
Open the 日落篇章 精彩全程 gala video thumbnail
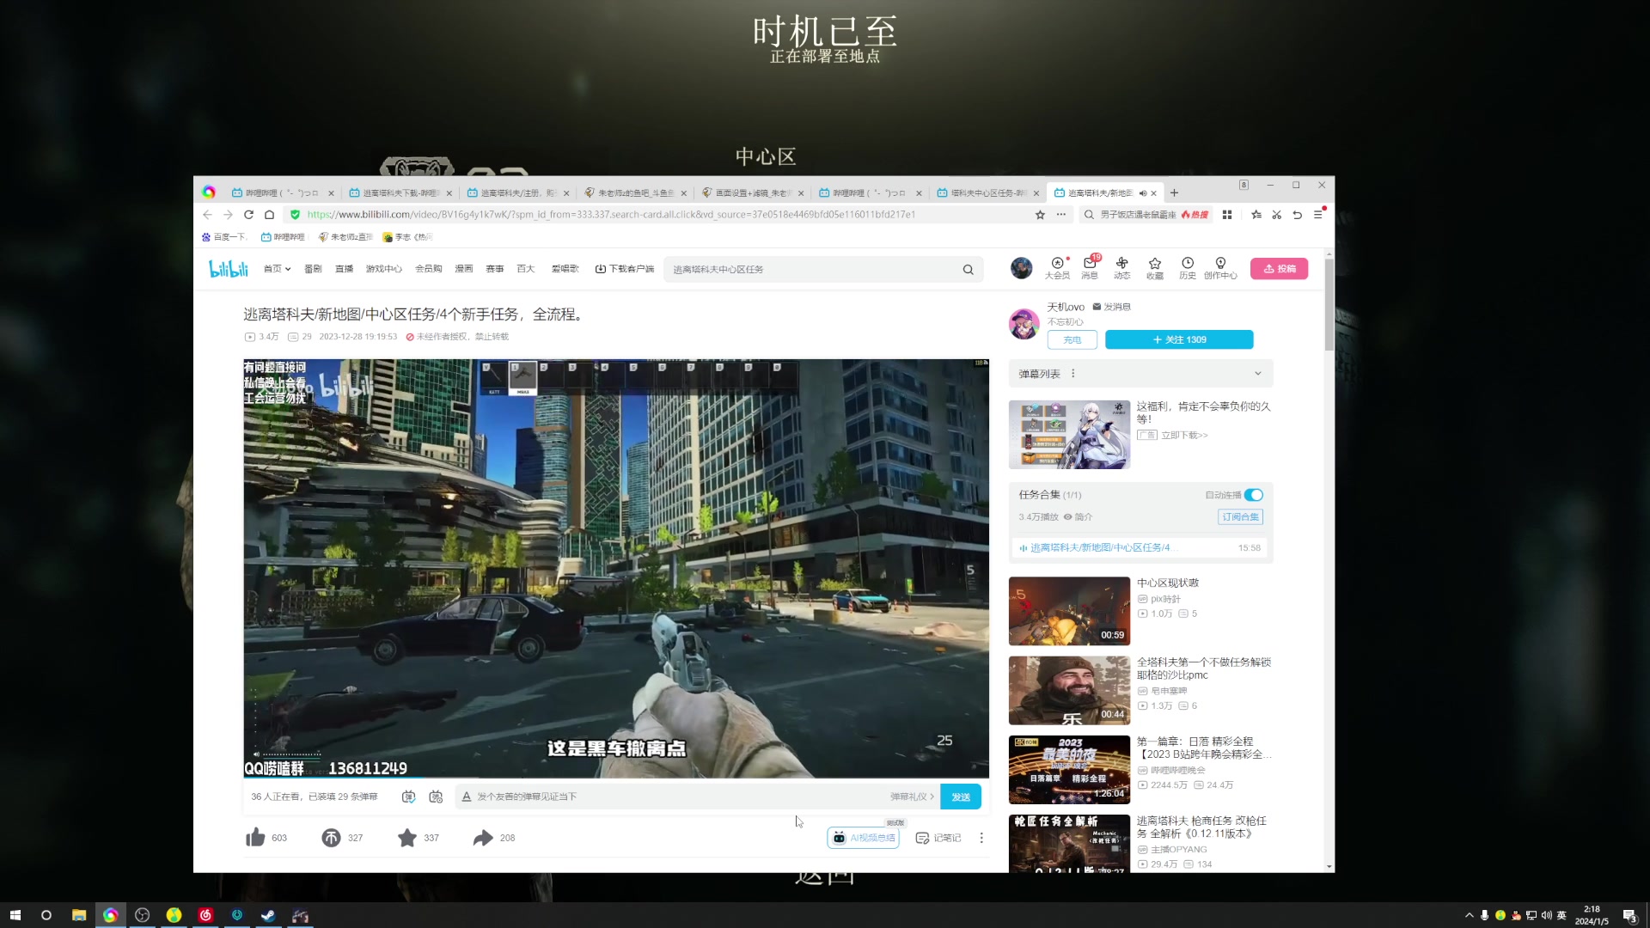1069,770
